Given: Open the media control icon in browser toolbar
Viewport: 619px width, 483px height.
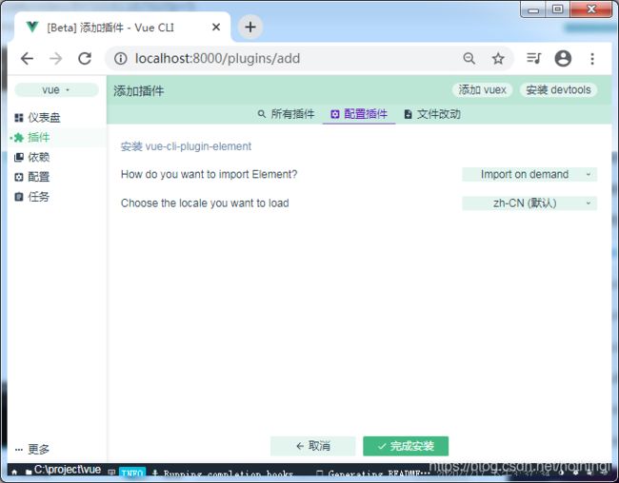Looking at the screenshot, I should (533, 58).
